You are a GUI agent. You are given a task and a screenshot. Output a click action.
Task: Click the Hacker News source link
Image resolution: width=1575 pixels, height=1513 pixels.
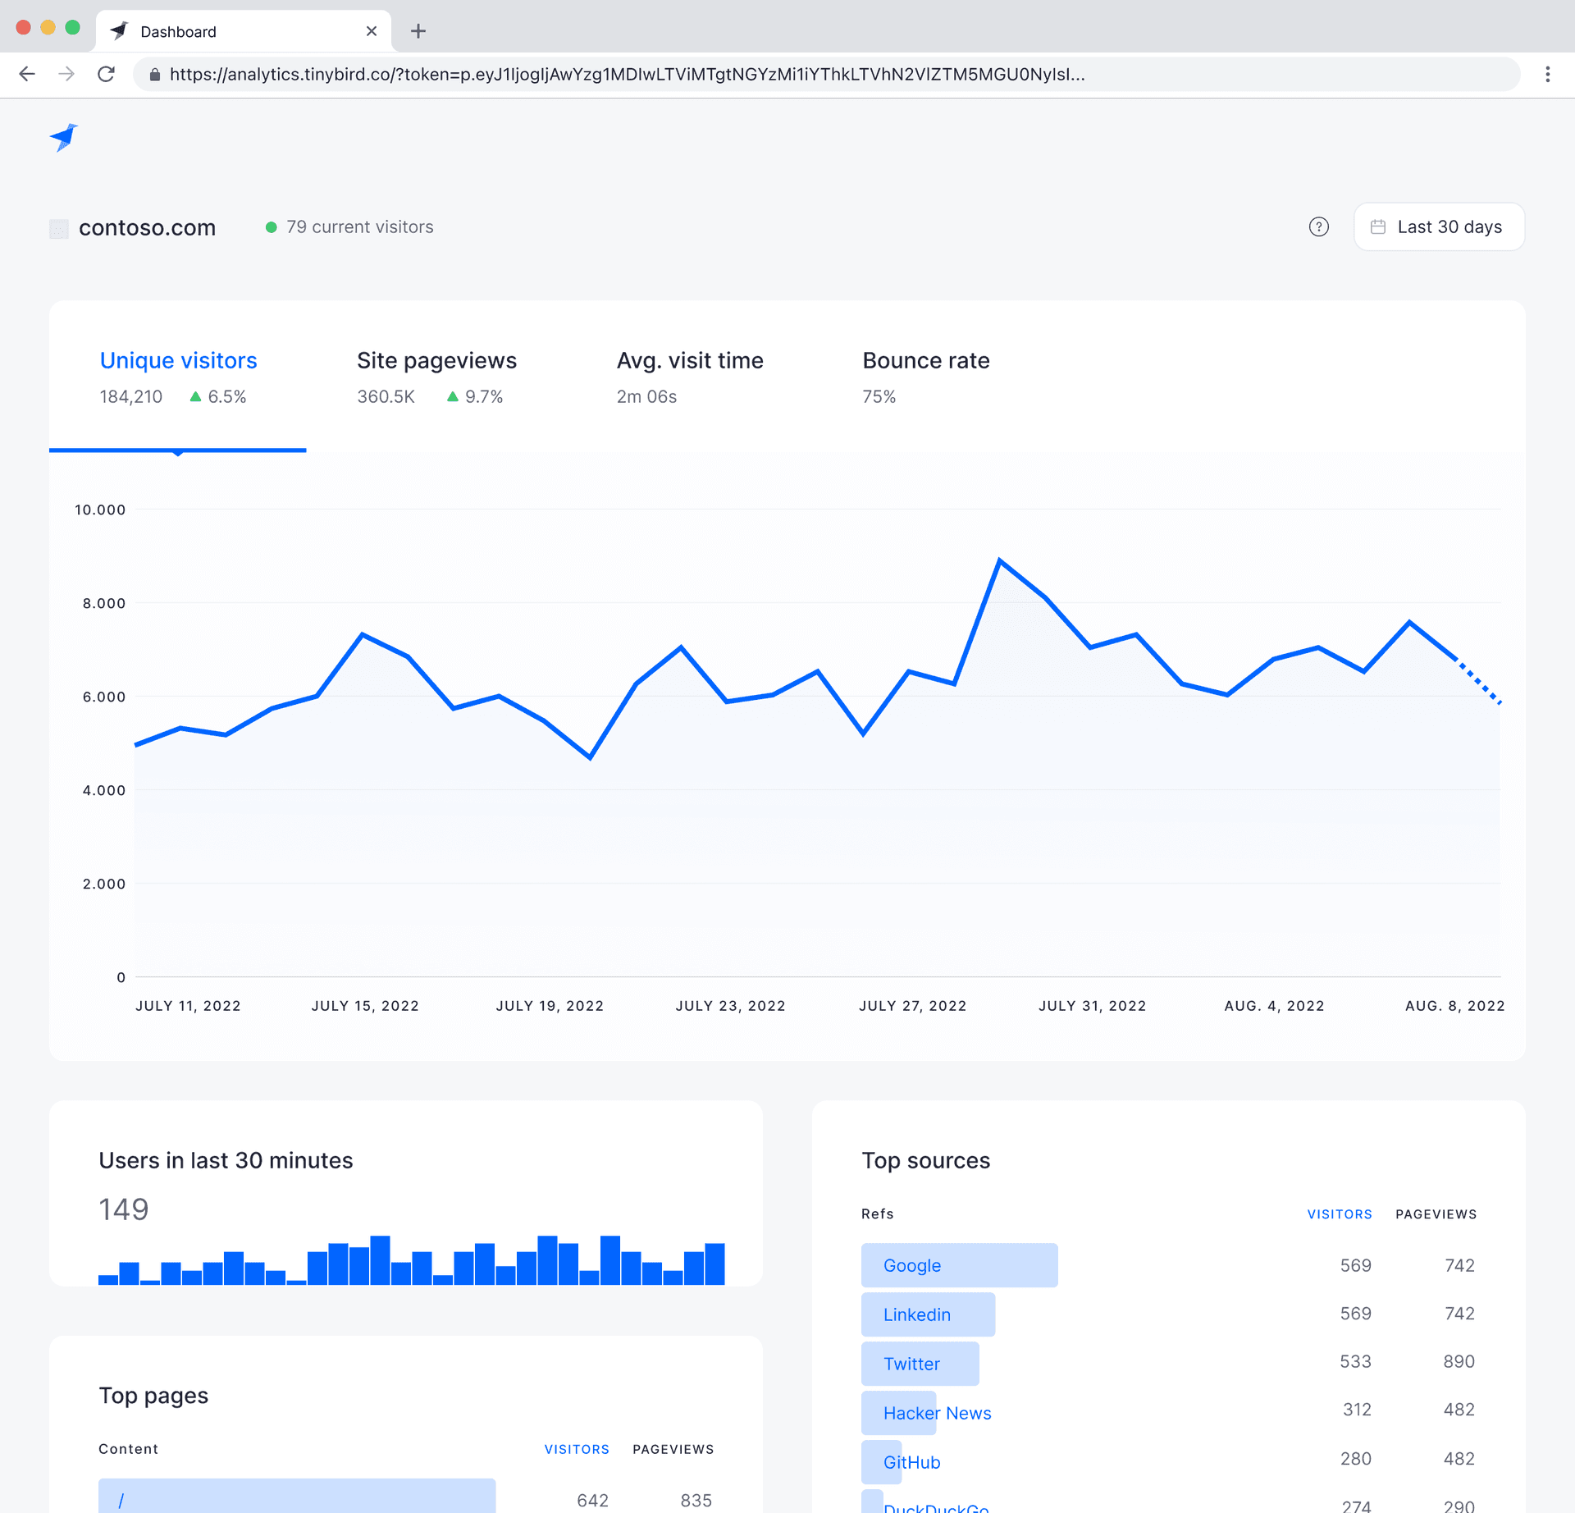937,1413
